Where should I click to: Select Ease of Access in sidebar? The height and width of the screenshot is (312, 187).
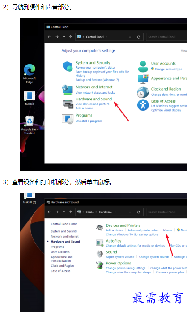pos(60,271)
